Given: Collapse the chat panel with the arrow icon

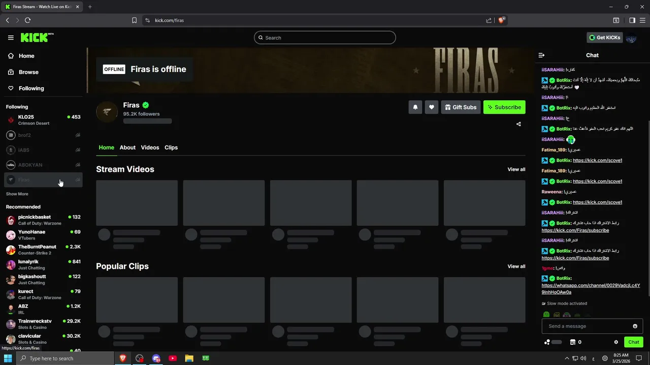Looking at the screenshot, I should click(x=541, y=55).
